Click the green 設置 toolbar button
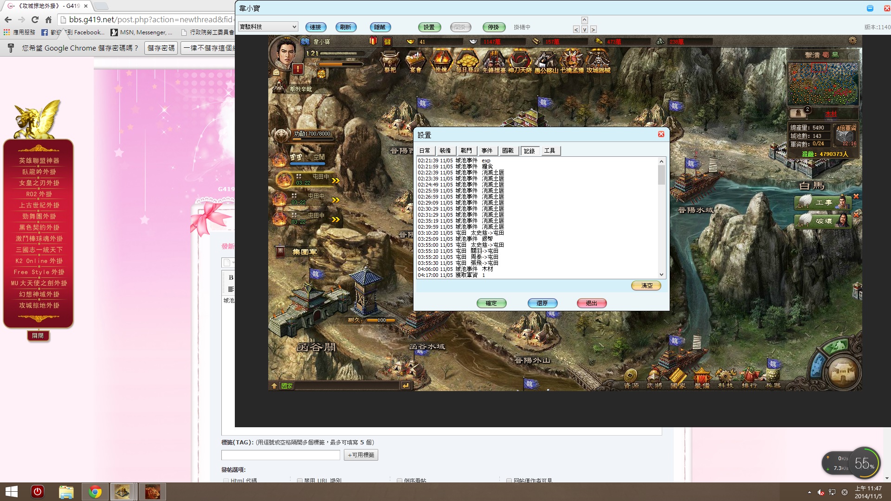 coord(429,27)
